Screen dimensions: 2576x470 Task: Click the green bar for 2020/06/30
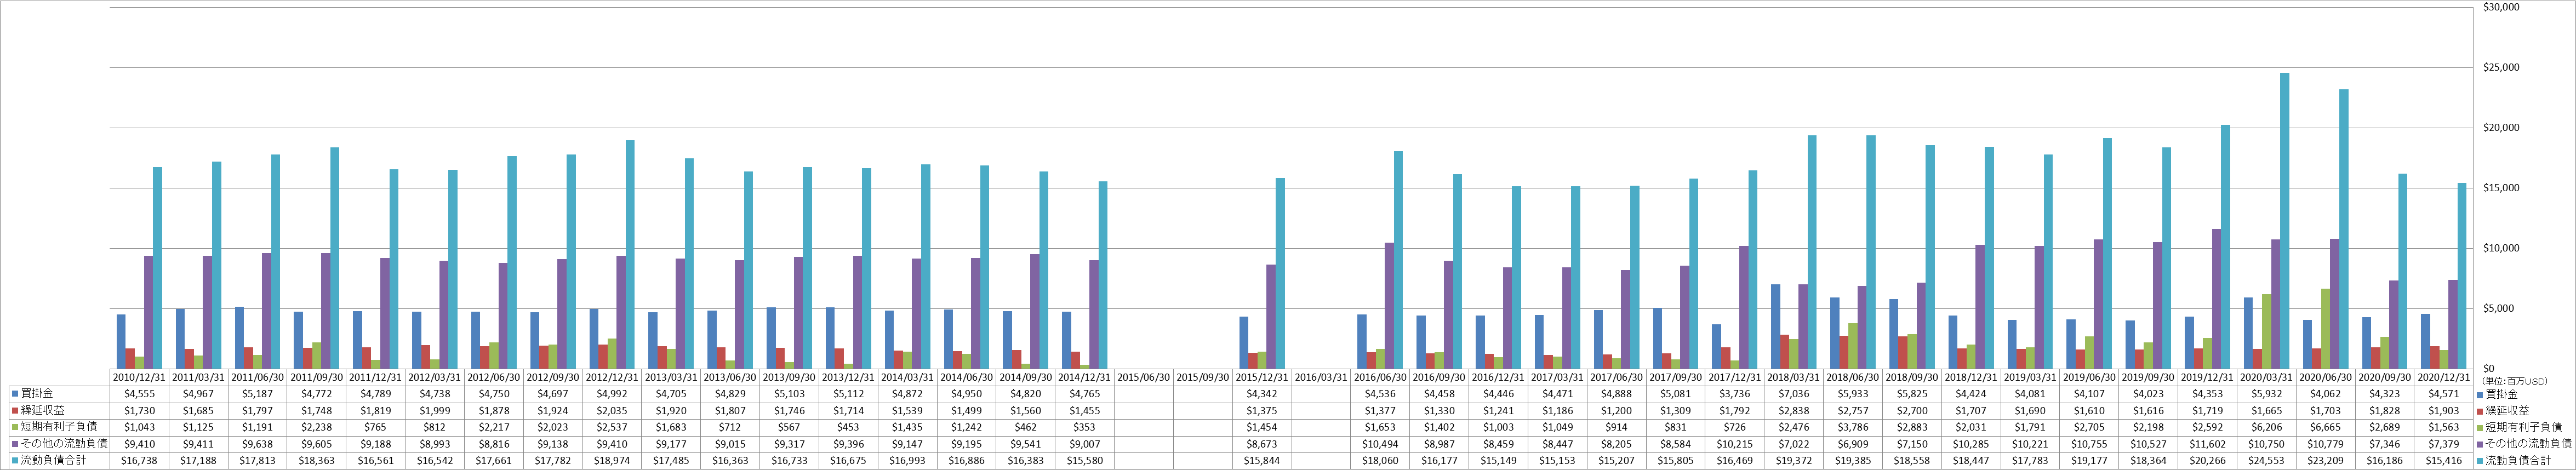[x=2325, y=328]
